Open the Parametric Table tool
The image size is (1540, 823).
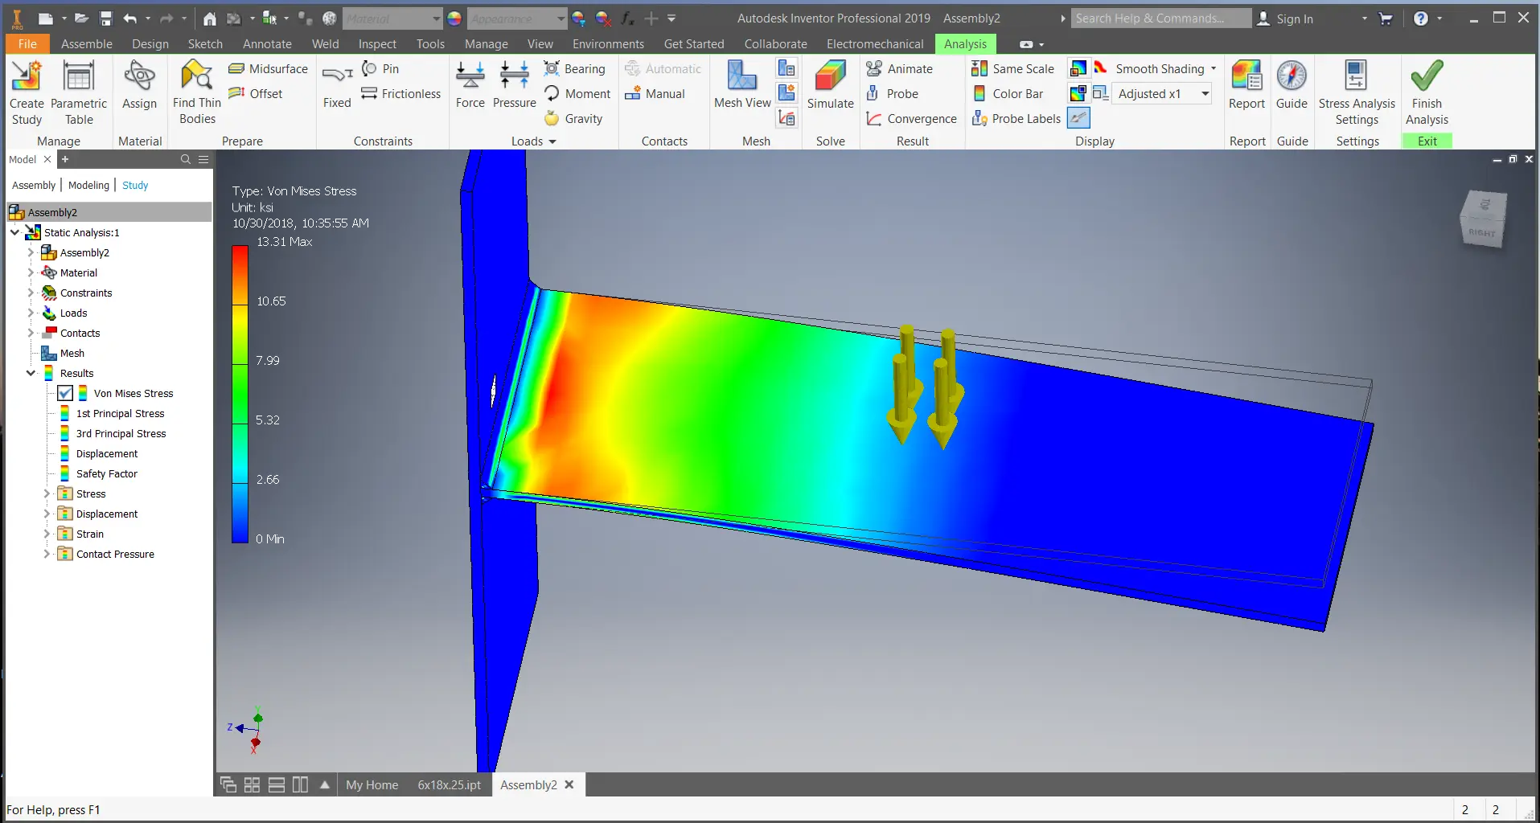tap(79, 92)
